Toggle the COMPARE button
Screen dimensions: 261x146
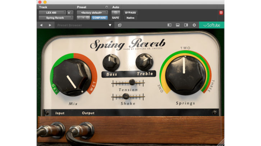(99, 18)
